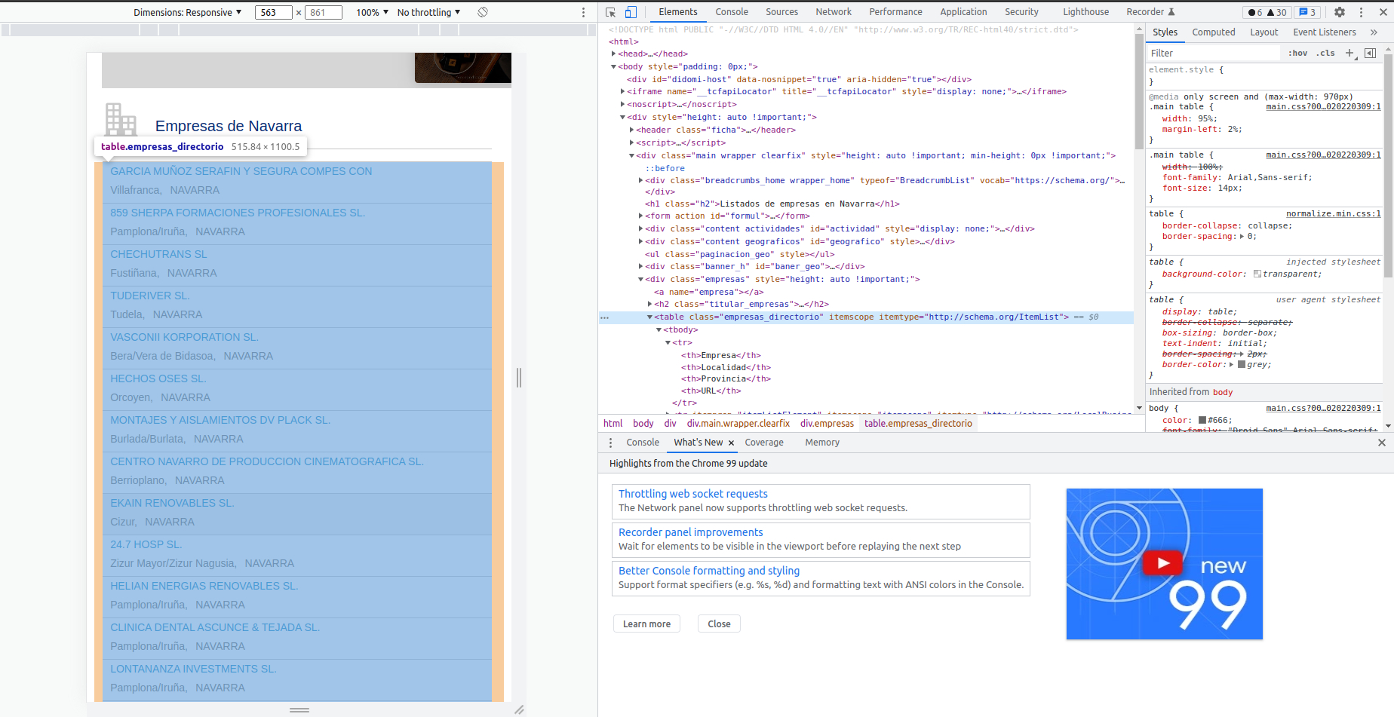
Task: Close the bottom drawer
Action: click(1382, 443)
